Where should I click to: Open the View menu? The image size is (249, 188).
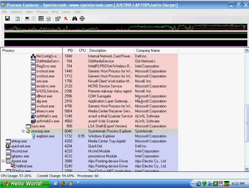(29, 12)
